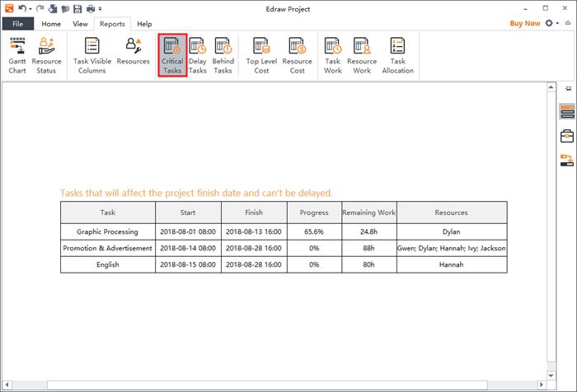Click the Resource Status icon
577x392 pixels.
[46, 55]
